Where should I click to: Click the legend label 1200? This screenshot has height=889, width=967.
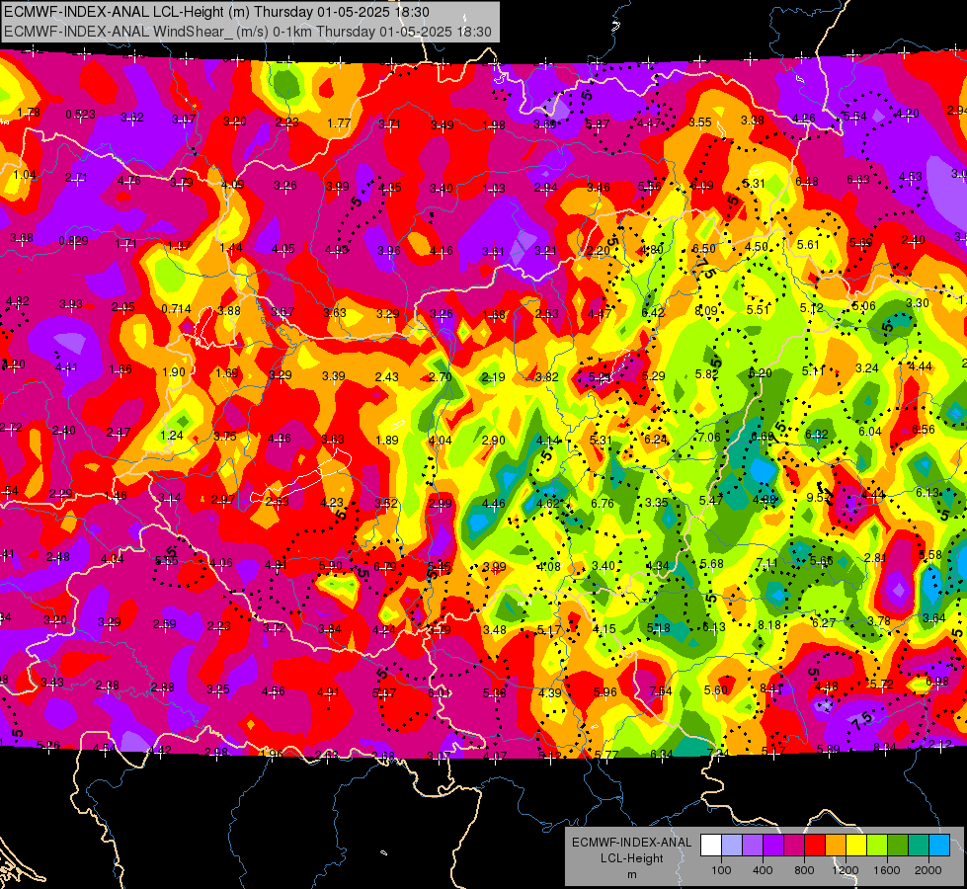(845, 870)
